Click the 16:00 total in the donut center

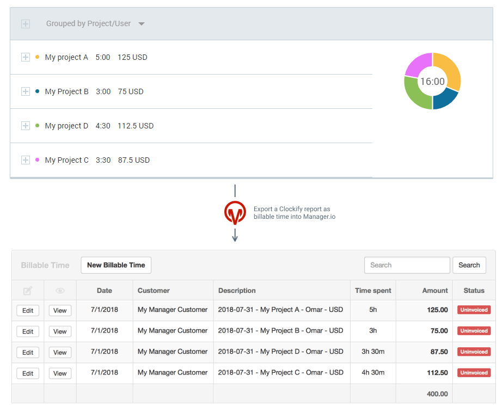(x=432, y=82)
